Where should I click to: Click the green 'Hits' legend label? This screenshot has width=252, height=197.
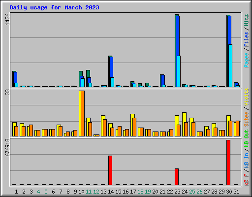tap(247, 20)
